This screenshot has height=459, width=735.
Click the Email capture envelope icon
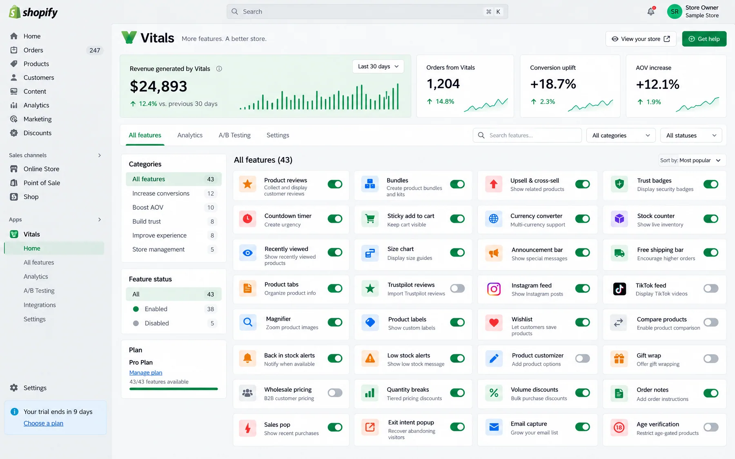coord(494,427)
